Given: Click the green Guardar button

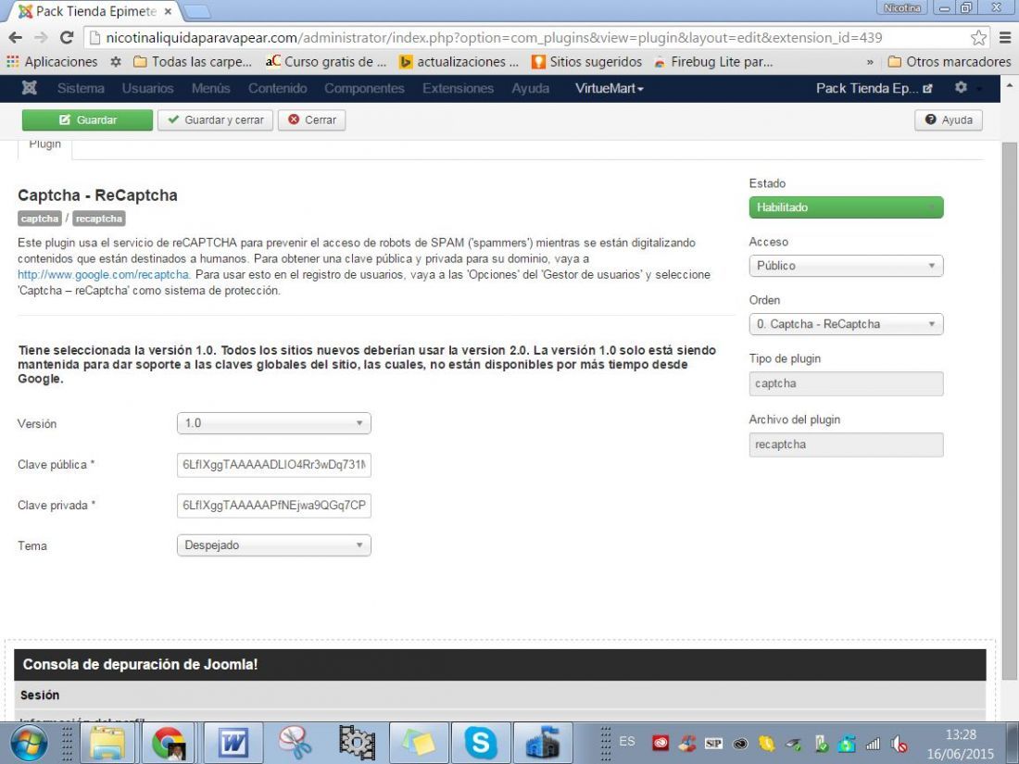Looking at the screenshot, I should [x=87, y=120].
